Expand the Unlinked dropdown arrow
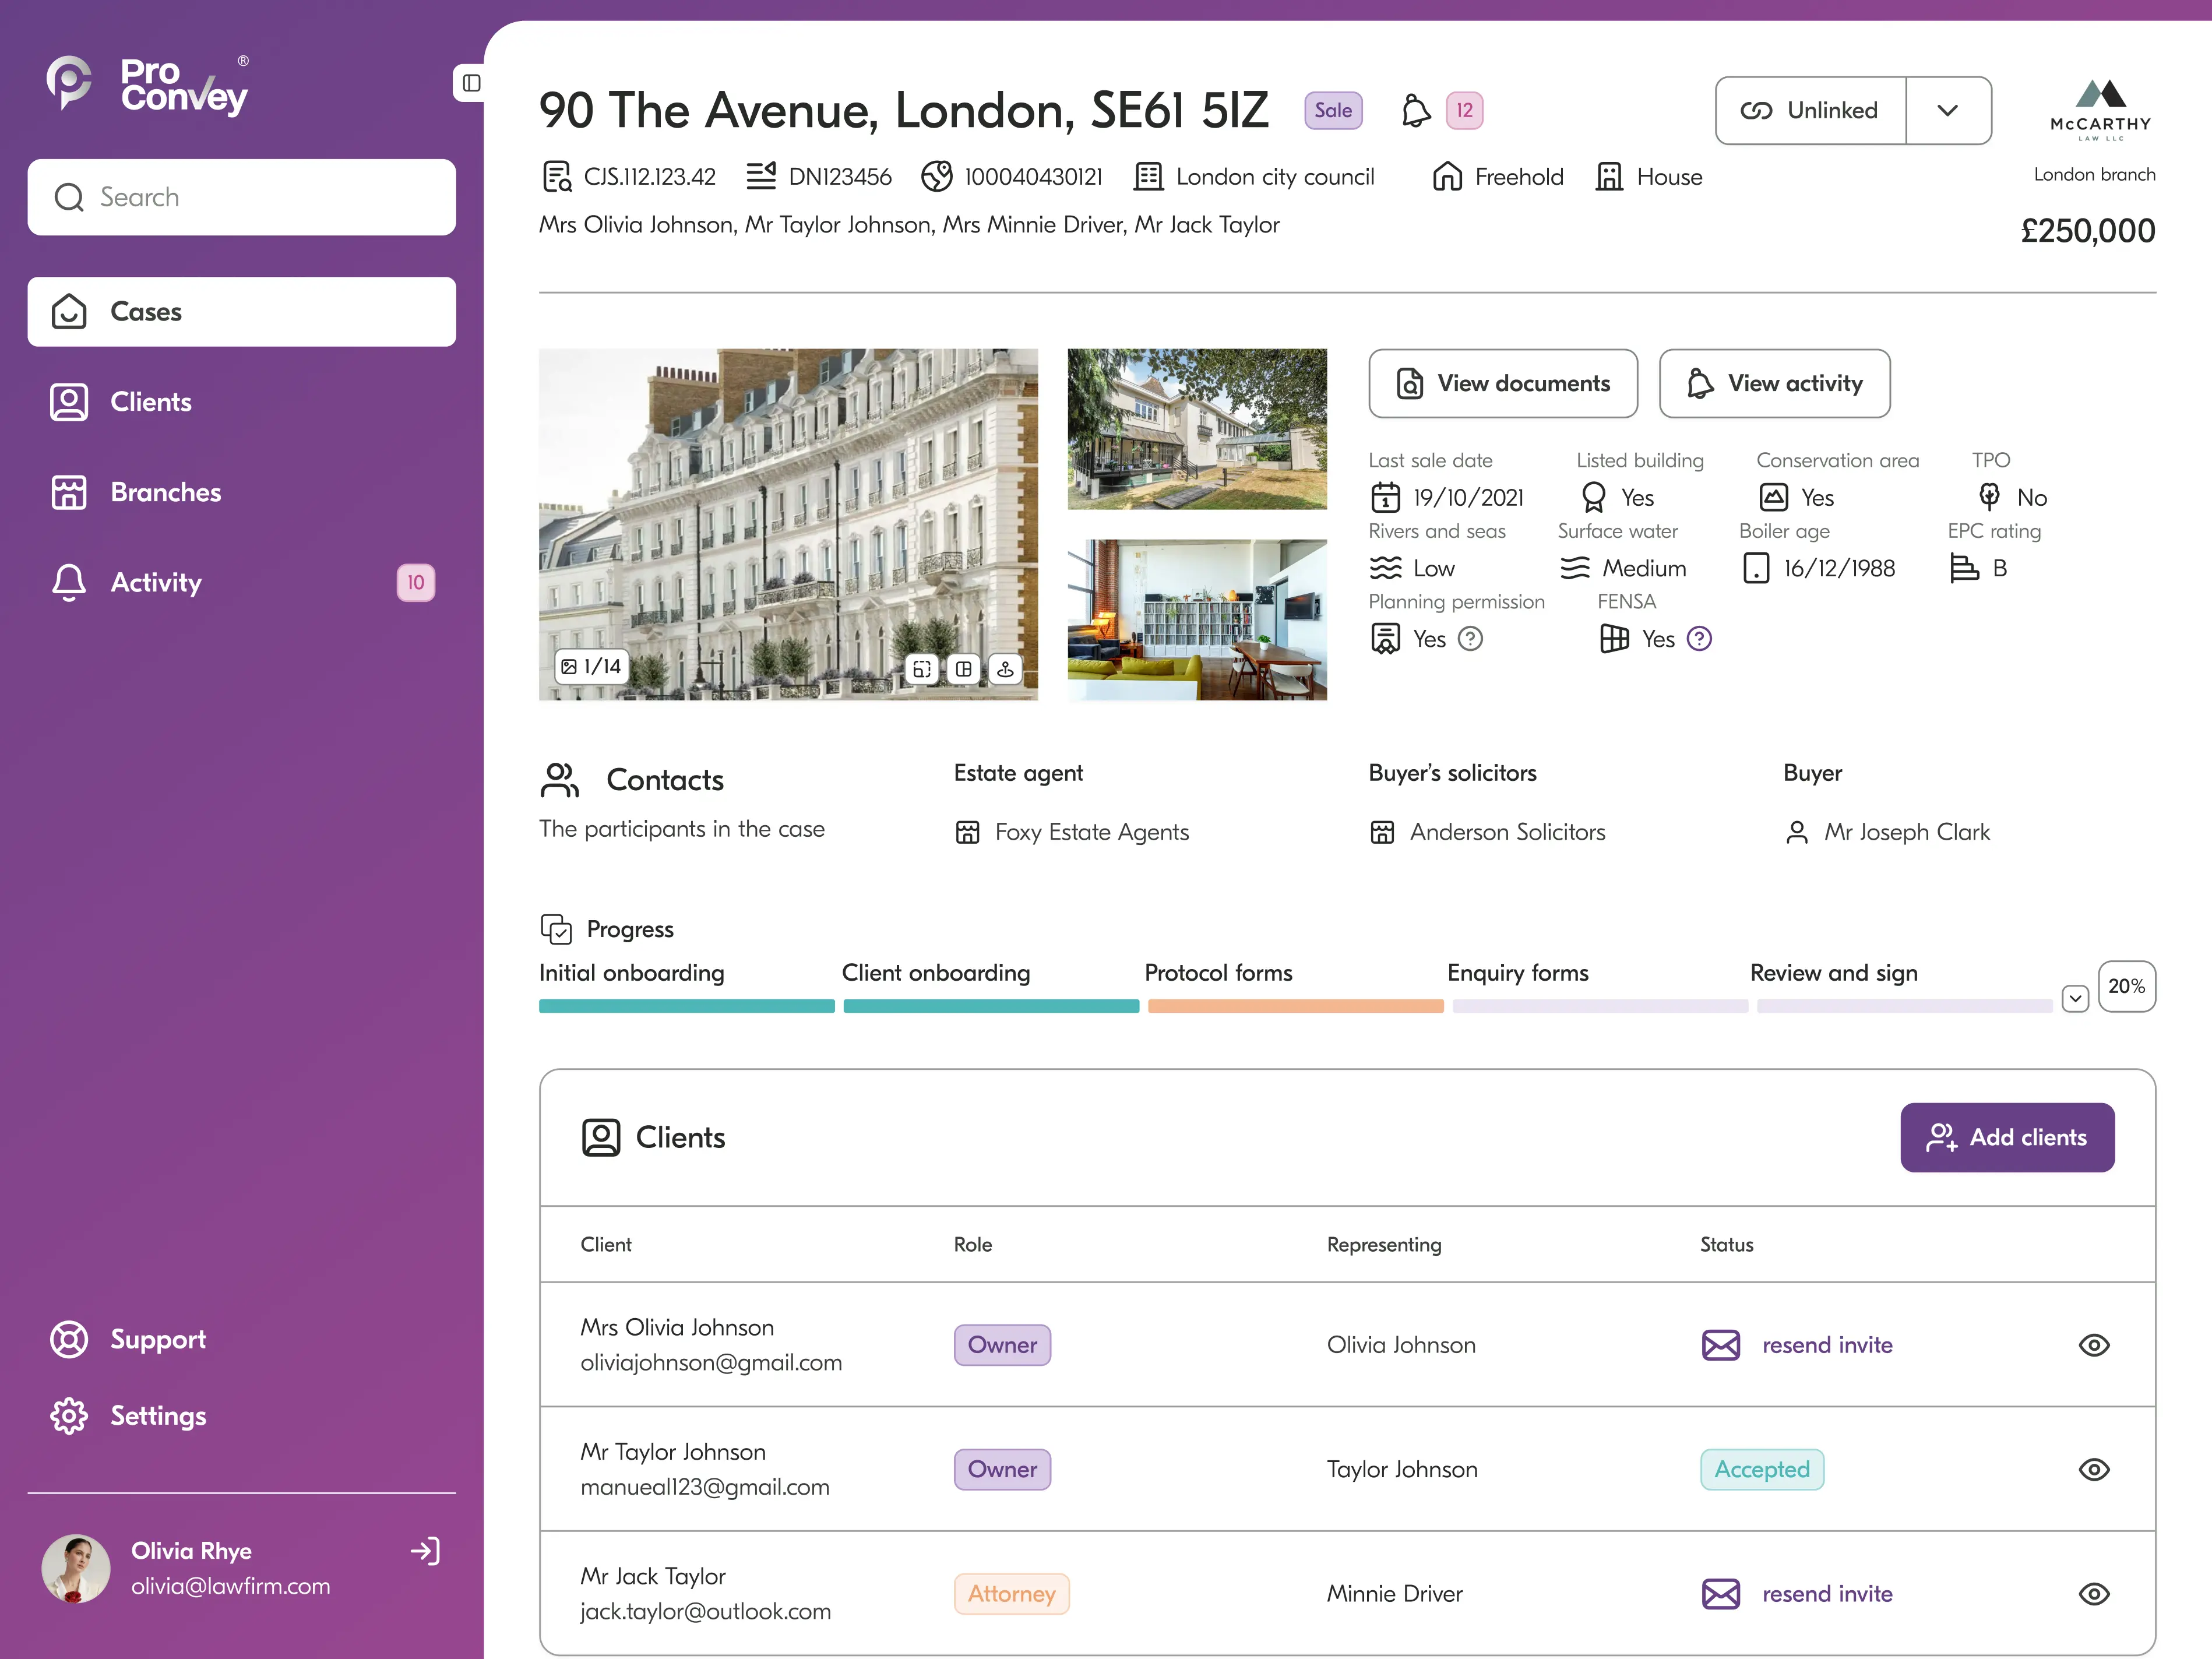The height and width of the screenshot is (1659, 2212). (1948, 110)
